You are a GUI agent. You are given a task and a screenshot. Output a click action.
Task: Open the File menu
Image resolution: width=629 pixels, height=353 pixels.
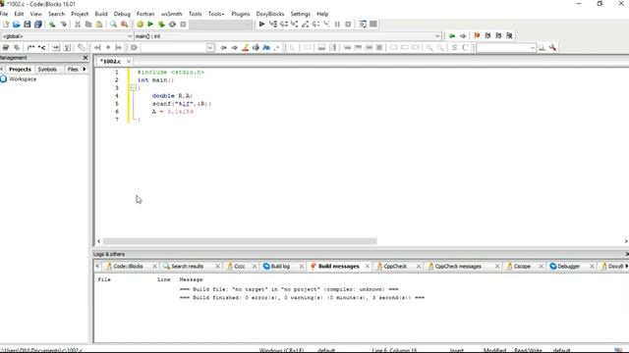pos(4,14)
